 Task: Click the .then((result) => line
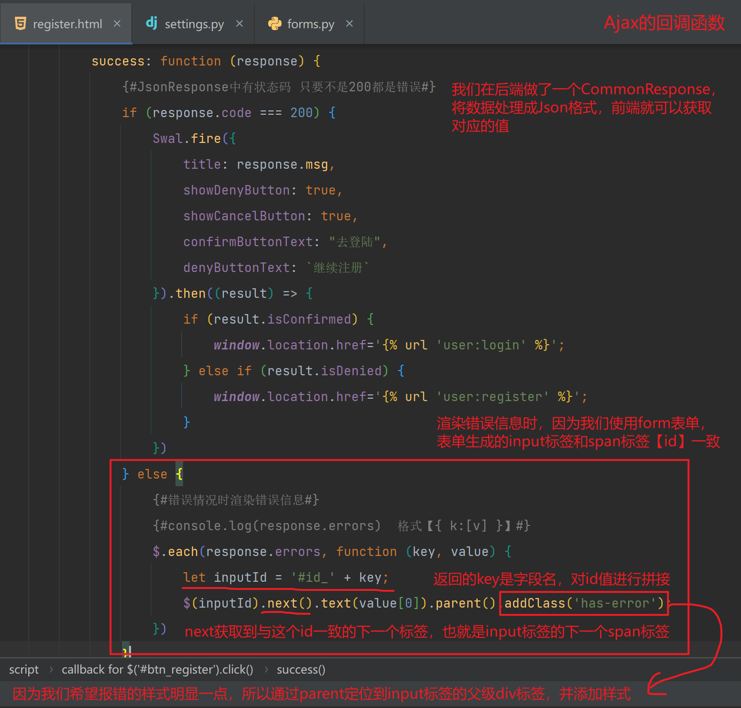(233, 294)
